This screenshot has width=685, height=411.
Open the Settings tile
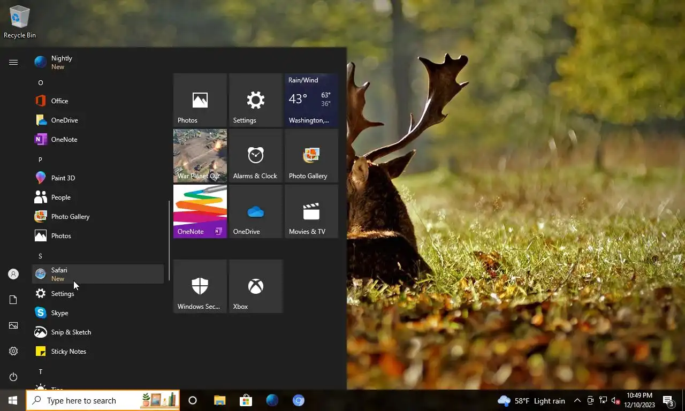click(256, 100)
